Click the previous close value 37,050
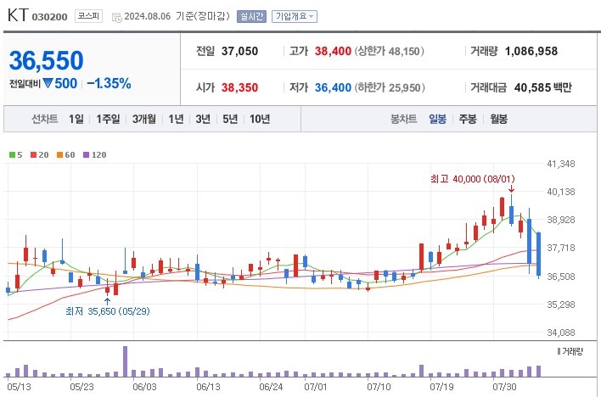The width and height of the screenshot is (601, 397). [x=239, y=51]
